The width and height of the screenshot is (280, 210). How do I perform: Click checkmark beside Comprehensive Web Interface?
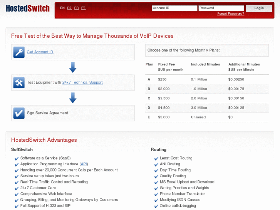tap(17, 194)
